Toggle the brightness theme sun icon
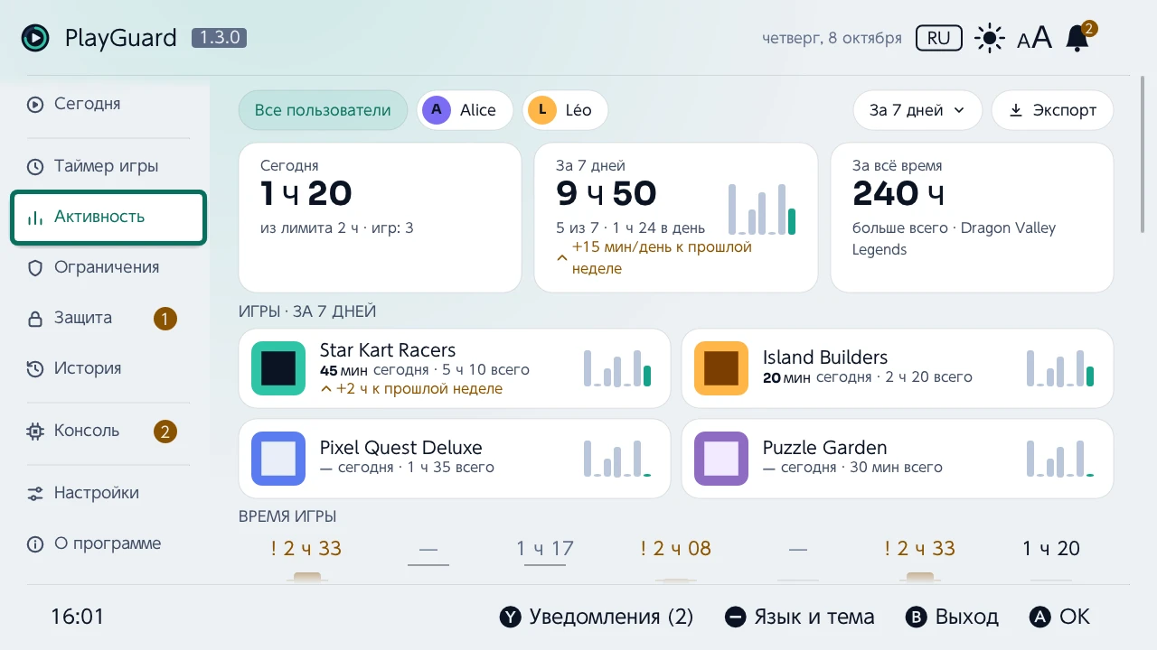The height and width of the screenshot is (650, 1157). (x=990, y=38)
